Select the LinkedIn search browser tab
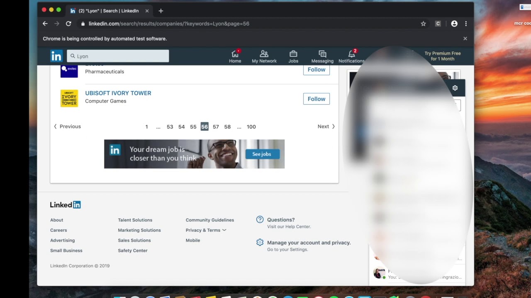This screenshot has width=531, height=298. click(x=109, y=11)
